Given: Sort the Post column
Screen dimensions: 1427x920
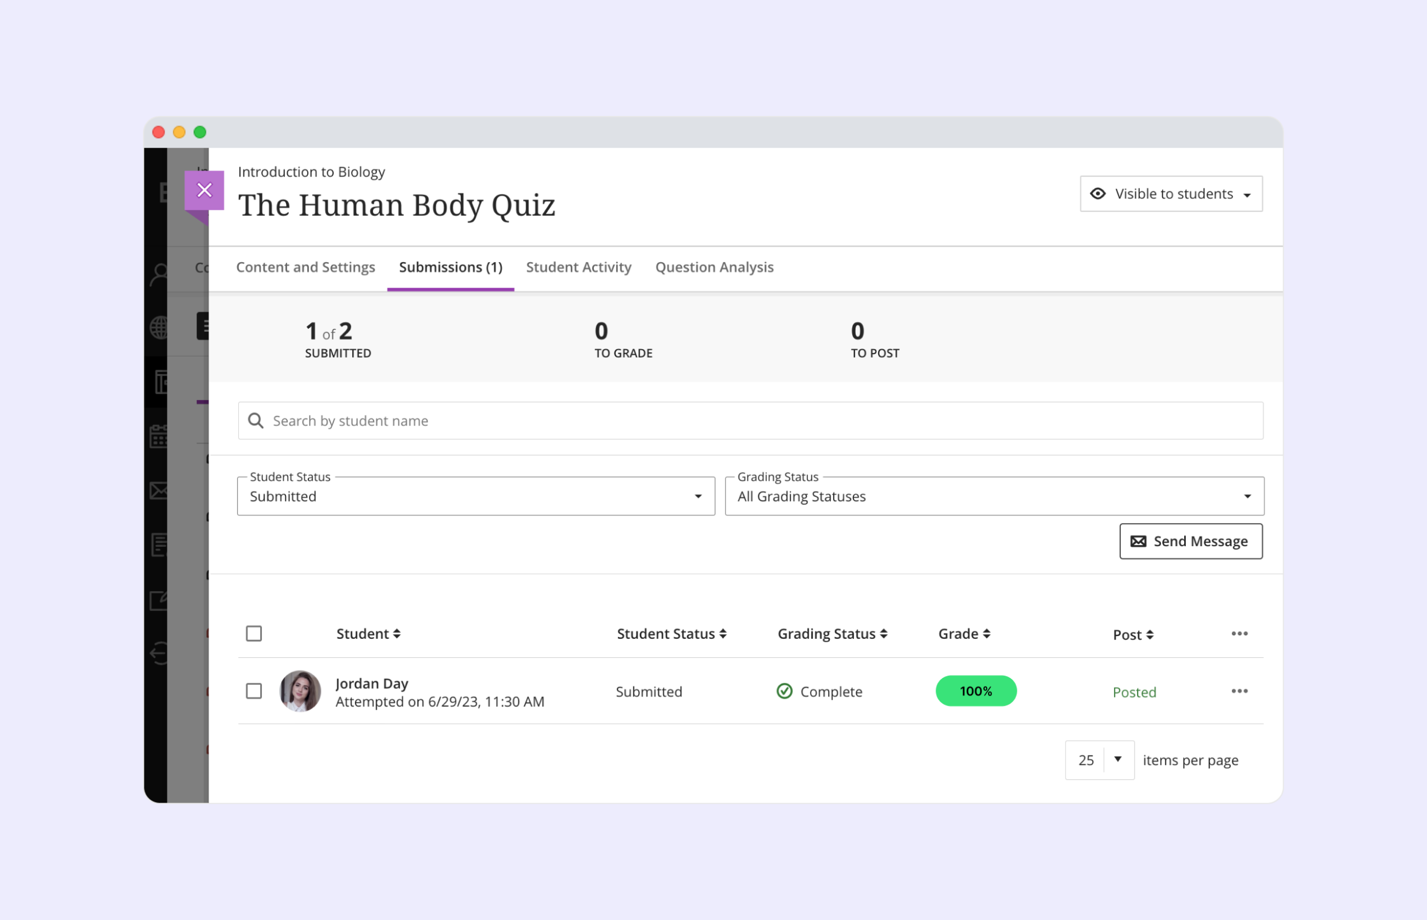Looking at the screenshot, I should [x=1150, y=635].
